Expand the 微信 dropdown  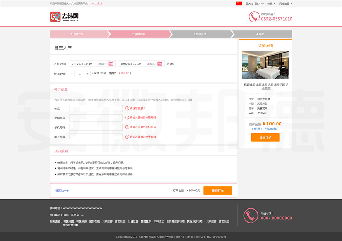coord(271,4)
